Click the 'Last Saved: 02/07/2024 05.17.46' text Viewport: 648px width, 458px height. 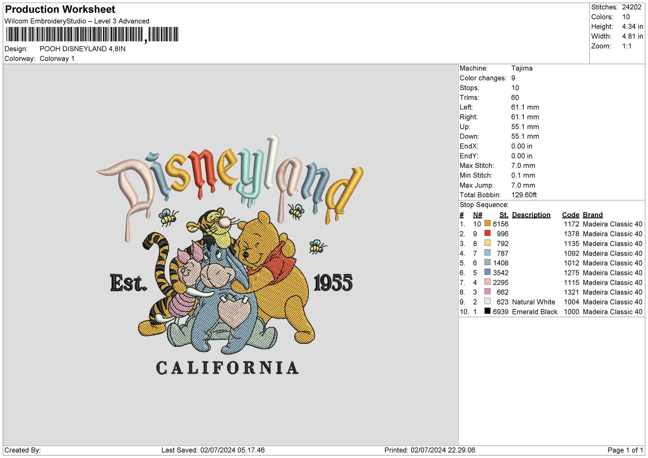pyautogui.click(x=213, y=450)
